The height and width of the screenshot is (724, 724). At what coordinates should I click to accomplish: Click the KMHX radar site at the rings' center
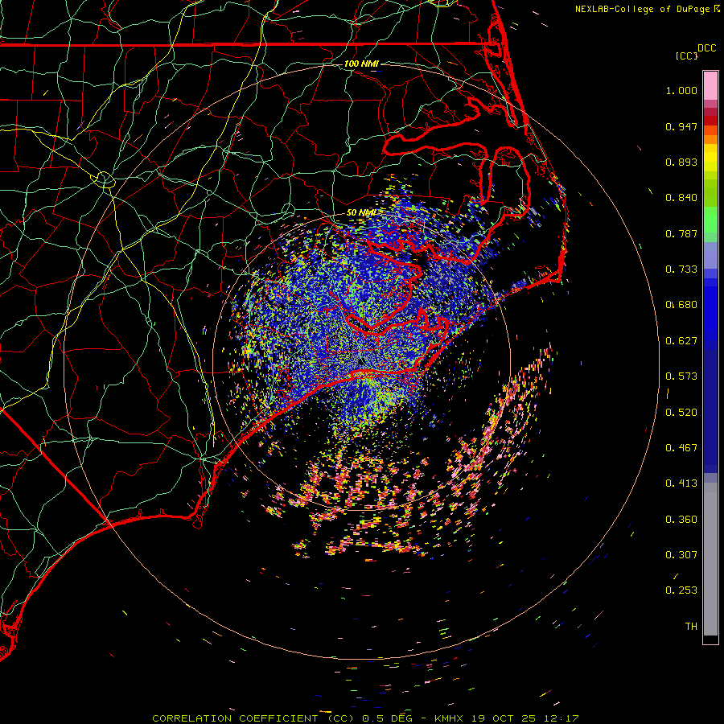click(361, 362)
